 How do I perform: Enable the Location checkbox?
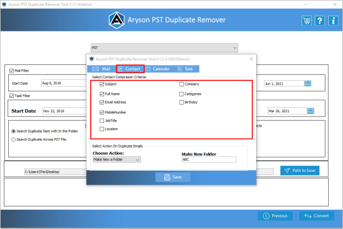tap(102, 129)
